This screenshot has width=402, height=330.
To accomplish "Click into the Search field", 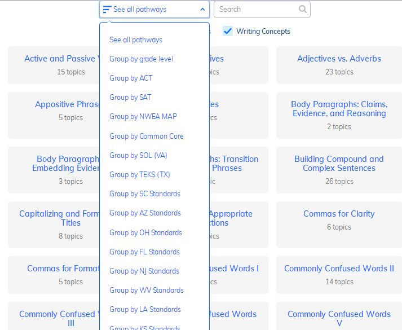I will pyautogui.click(x=257, y=9).
